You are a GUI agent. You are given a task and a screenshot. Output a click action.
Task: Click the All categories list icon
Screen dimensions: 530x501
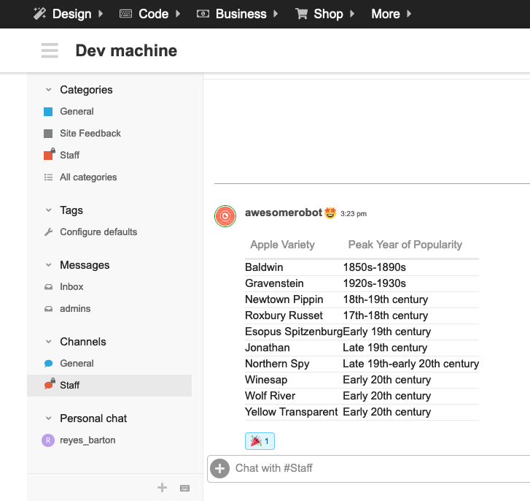[48, 177]
